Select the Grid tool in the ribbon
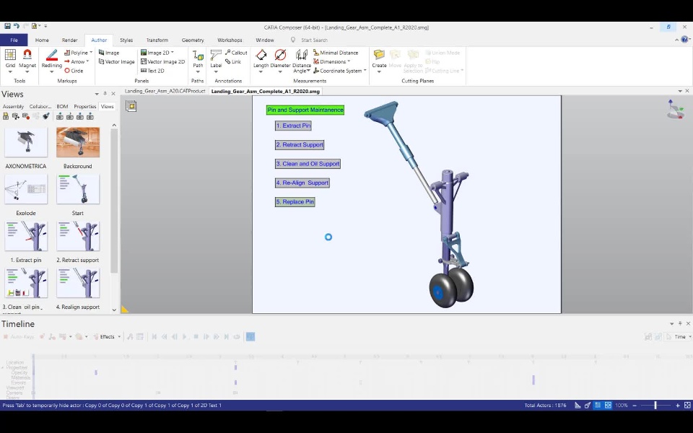This screenshot has width=693, height=433. pos(10,58)
